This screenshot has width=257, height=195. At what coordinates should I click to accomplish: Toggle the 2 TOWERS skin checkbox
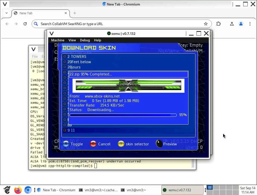65,56
